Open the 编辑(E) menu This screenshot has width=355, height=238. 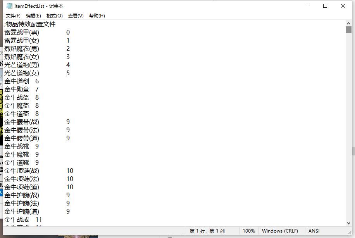click(x=33, y=16)
